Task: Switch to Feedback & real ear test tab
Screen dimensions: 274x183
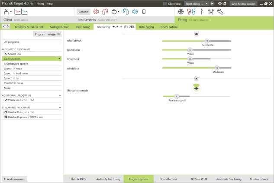Action: tap(29, 27)
